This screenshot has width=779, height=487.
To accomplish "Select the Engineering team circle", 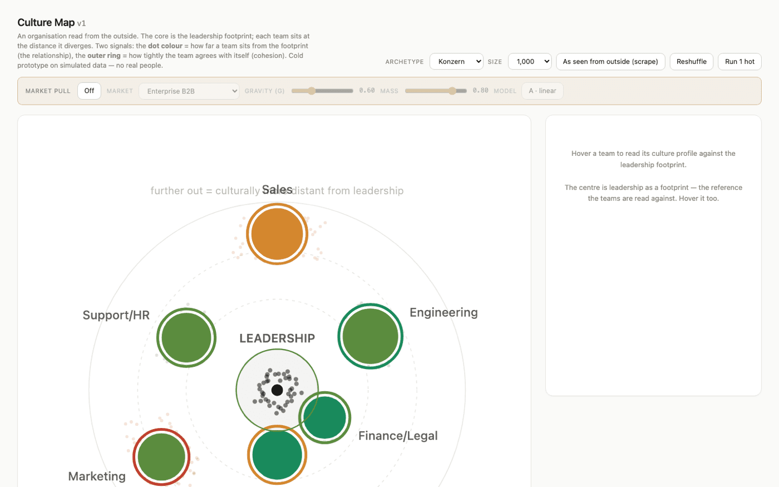I will [x=371, y=336].
